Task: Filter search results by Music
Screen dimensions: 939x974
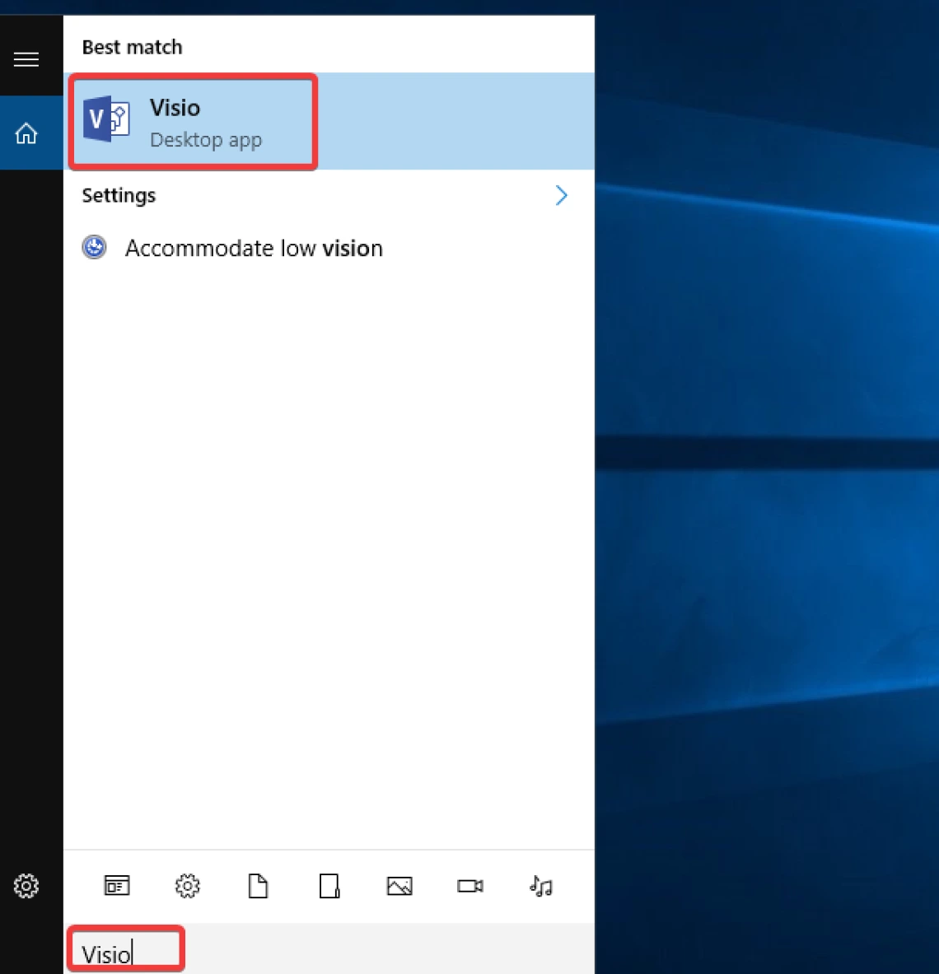Action: (x=540, y=886)
